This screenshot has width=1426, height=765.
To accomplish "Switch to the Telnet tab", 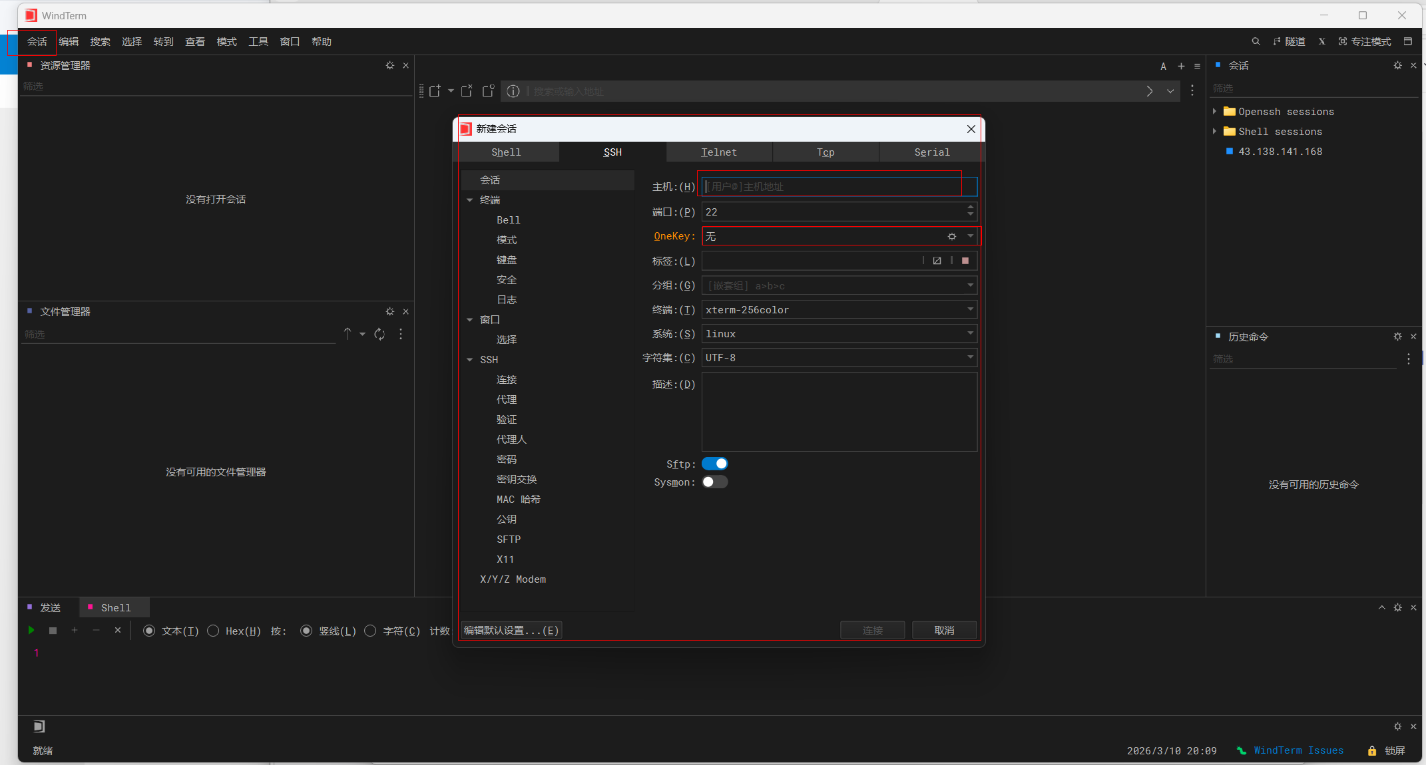I will [x=719, y=152].
